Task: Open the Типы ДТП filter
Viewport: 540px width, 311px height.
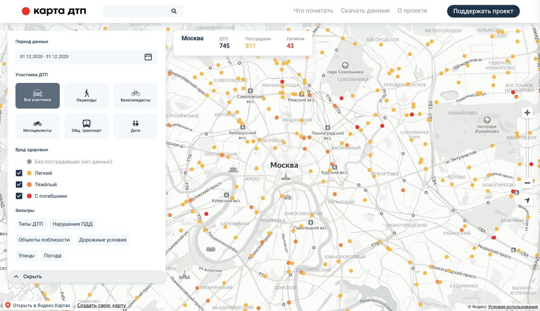Action: point(31,224)
